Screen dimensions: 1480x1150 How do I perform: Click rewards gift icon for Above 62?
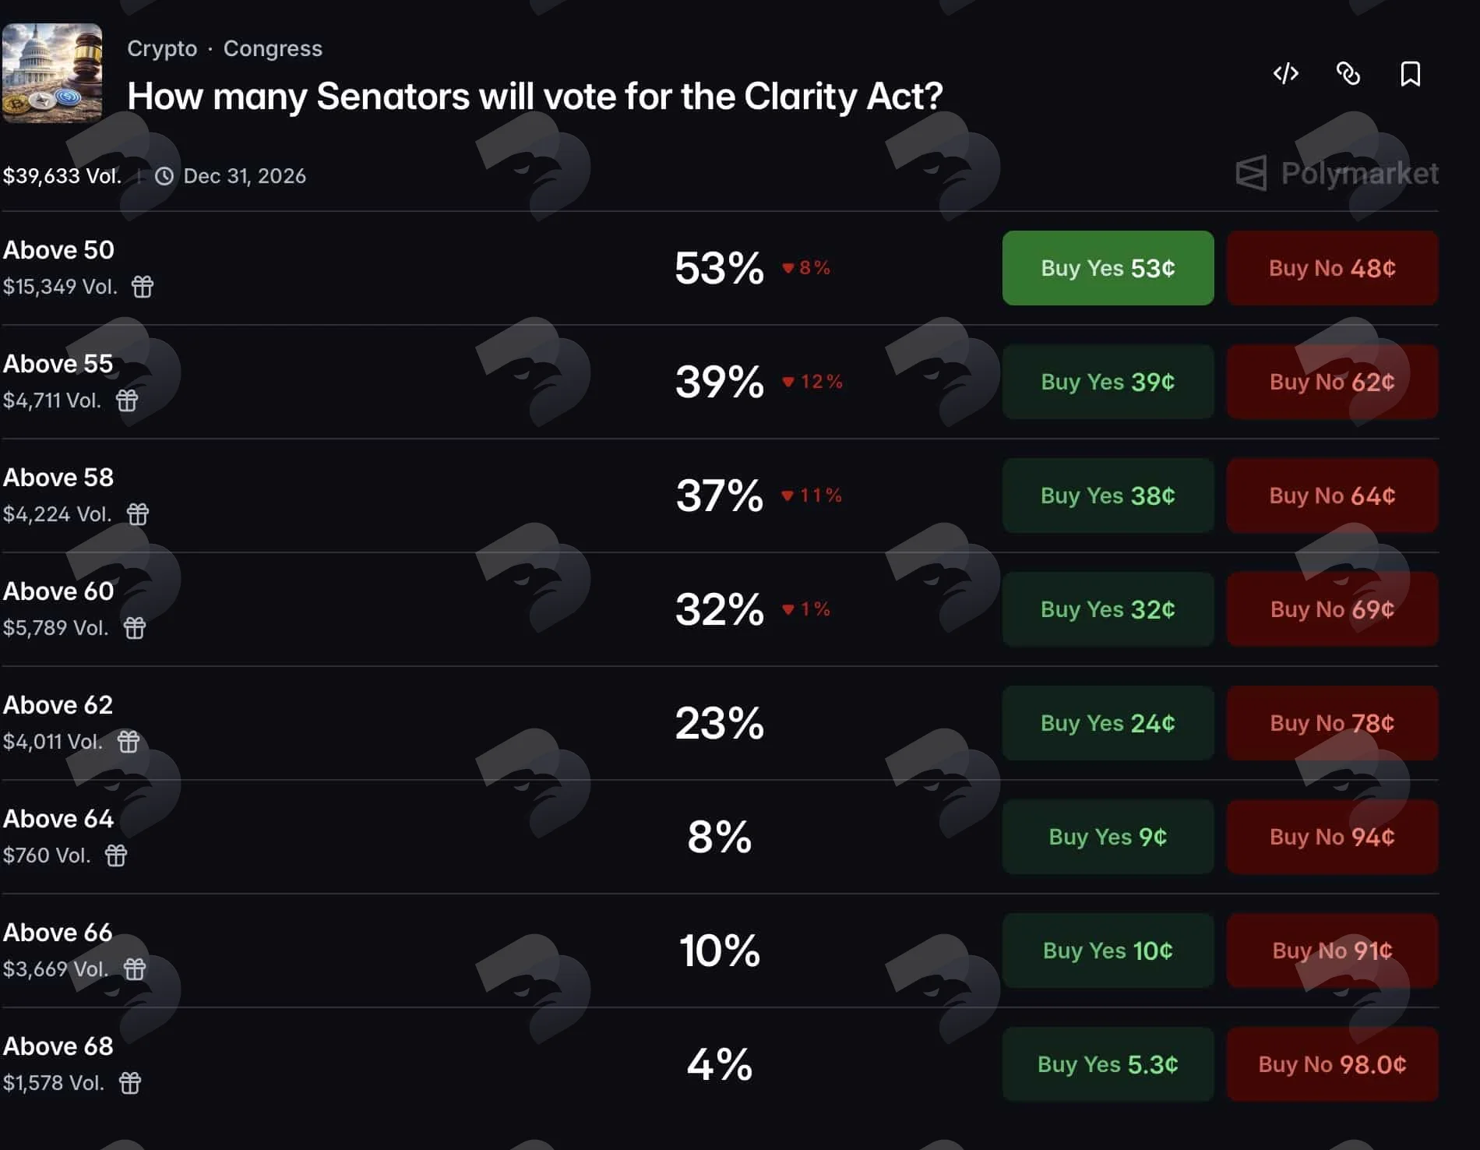pyautogui.click(x=129, y=742)
